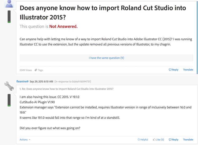The width and height of the screenshot is (198, 145).
Task: Click the Reply speech-bubble icon on question
Action: pos(170,70)
